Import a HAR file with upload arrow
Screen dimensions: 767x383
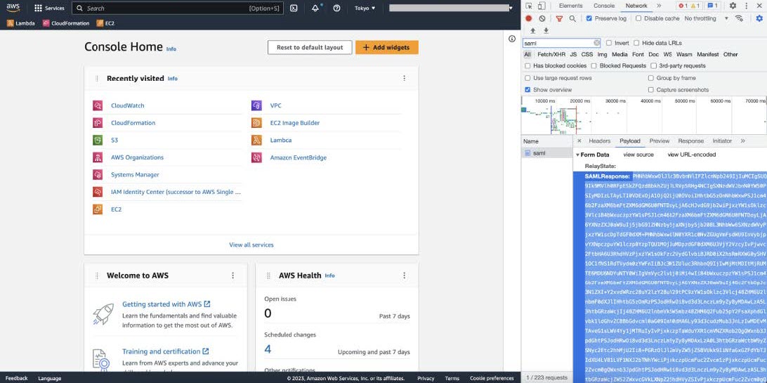click(532, 30)
